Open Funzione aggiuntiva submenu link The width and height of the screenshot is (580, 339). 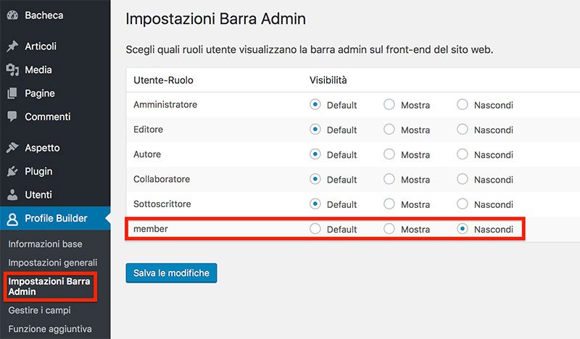pyautogui.click(x=50, y=329)
